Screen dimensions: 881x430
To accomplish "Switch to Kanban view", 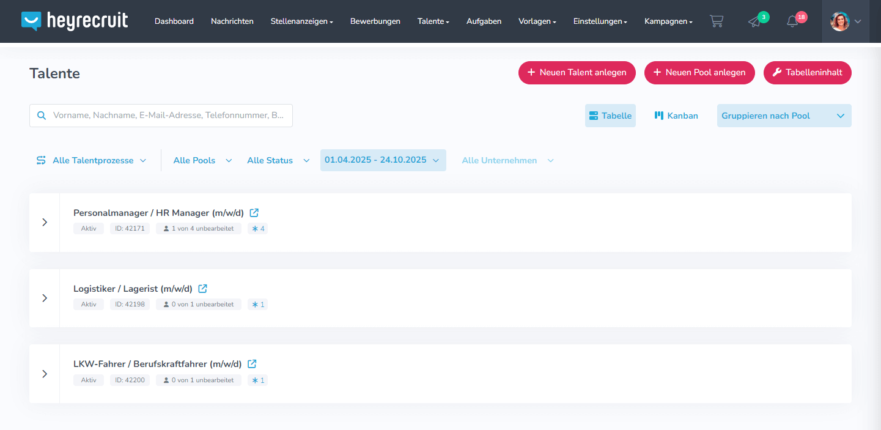I will pyautogui.click(x=676, y=116).
